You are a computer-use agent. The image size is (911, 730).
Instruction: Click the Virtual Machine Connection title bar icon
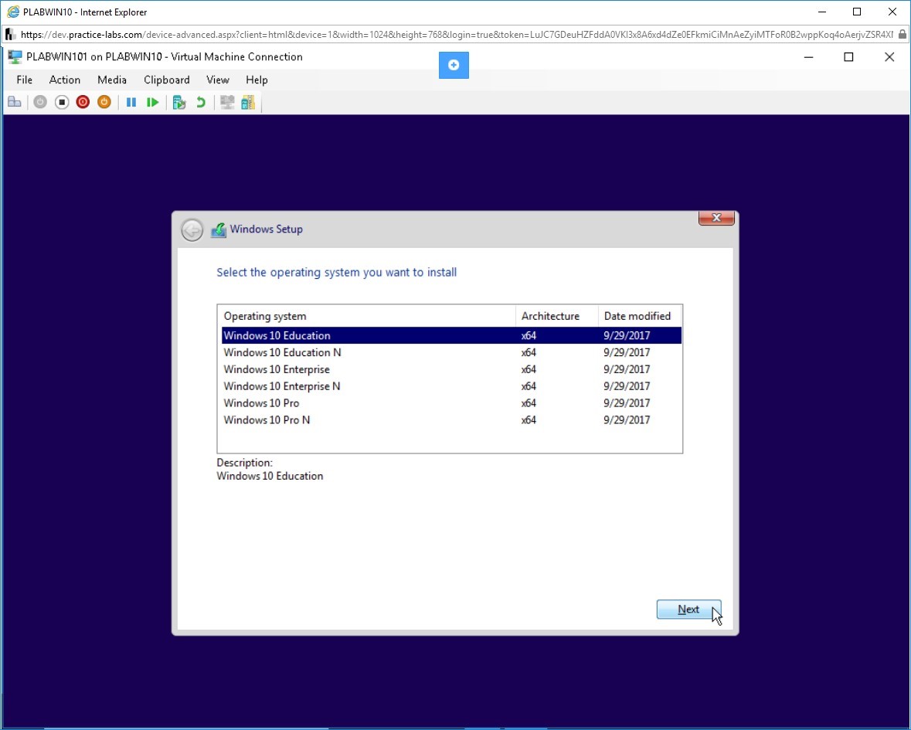[x=15, y=57]
